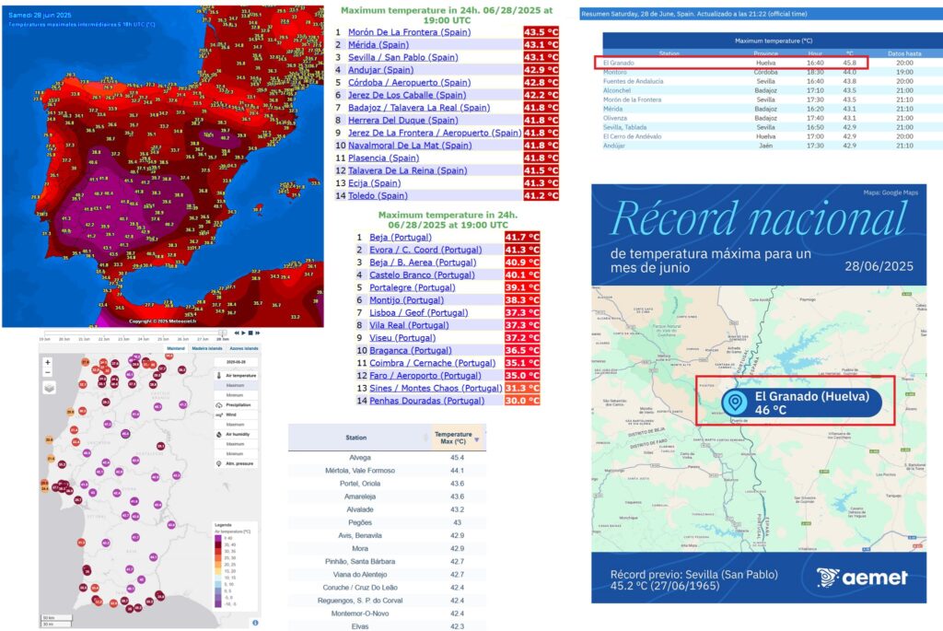Open the map layers selector icon
Image resolution: width=943 pixels, height=631 pixels.
click(x=49, y=388)
